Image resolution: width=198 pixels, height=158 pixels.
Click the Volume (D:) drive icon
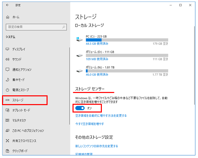79,55
